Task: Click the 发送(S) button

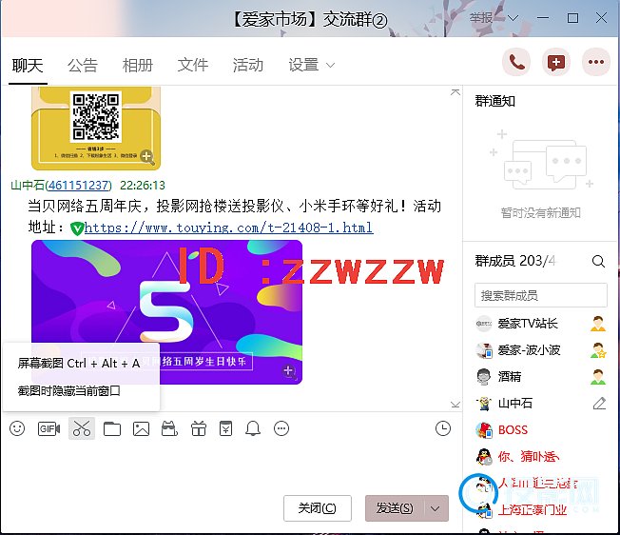Action: coord(395,508)
